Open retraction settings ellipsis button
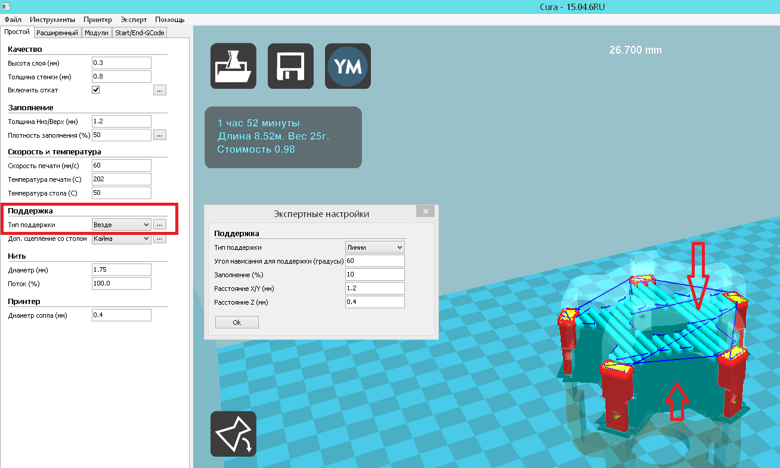Screen dimensions: 780x468 click(x=159, y=90)
